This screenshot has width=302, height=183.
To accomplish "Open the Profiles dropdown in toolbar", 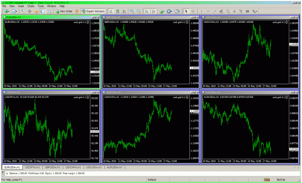I will (x=14, y=12).
